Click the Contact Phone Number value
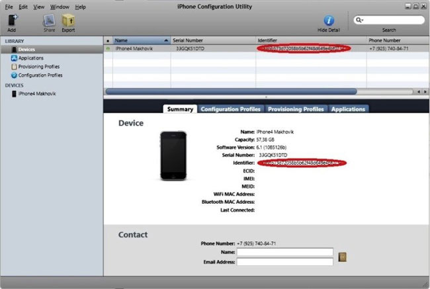 257,243
